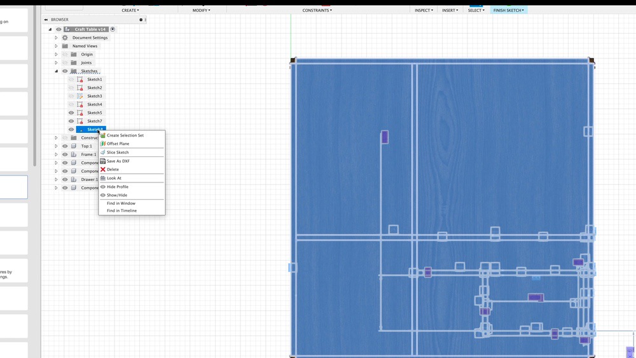Open the CONSTRAINTS dropdown menu
This screenshot has height=358, width=636.
point(317,10)
